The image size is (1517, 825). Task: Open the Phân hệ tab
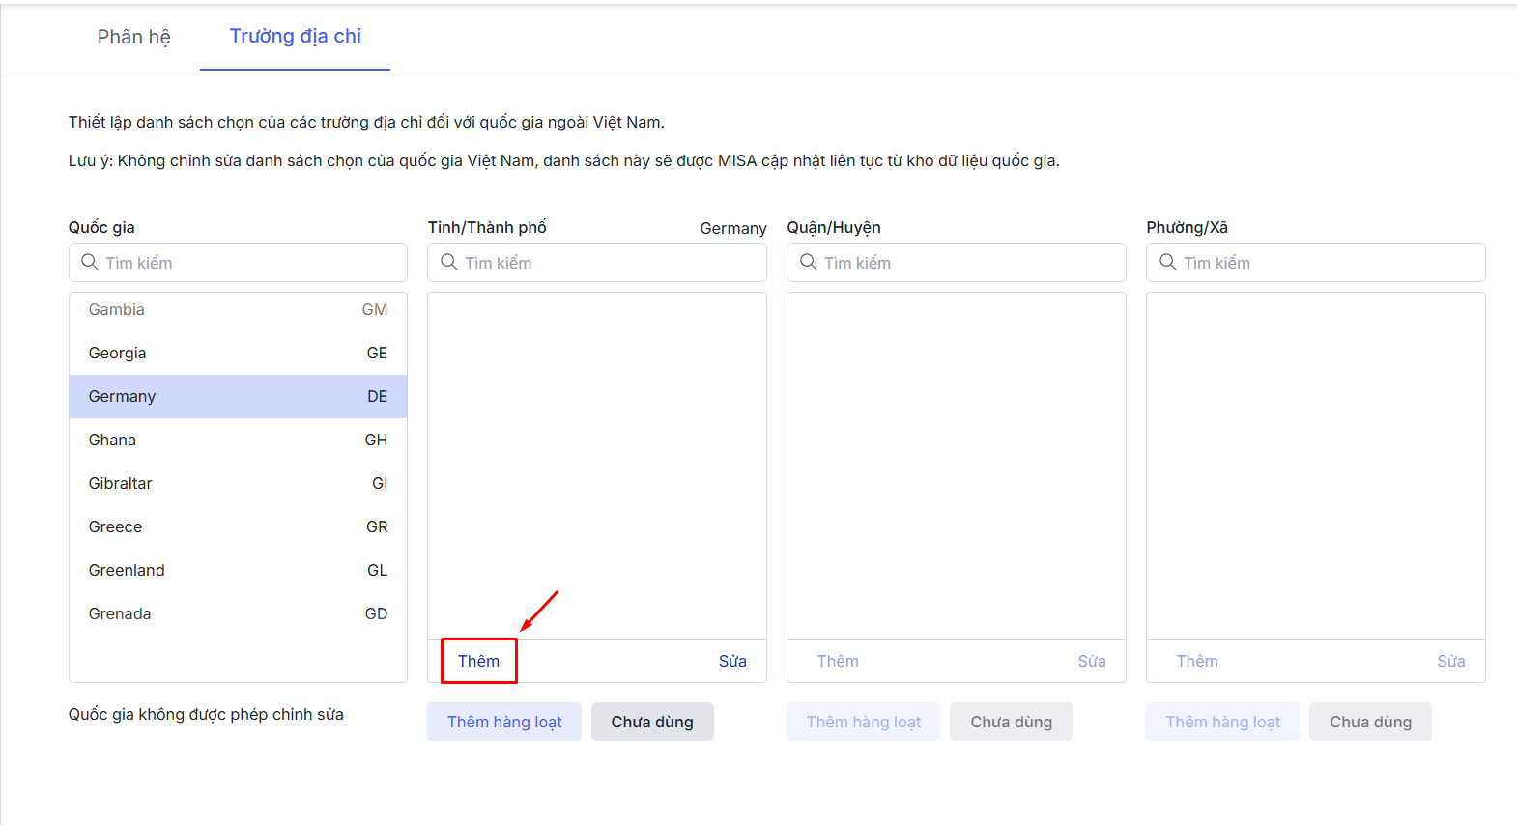pyautogui.click(x=133, y=37)
